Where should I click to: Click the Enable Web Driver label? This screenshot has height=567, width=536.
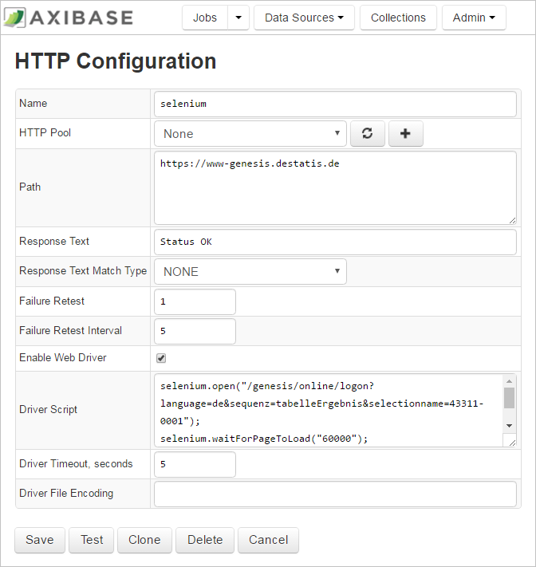click(x=62, y=357)
